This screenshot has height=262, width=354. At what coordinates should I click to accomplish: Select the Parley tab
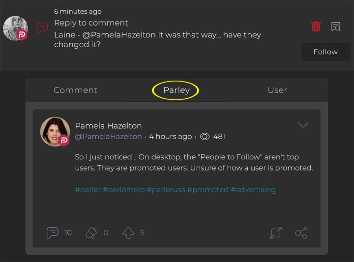point(176,90)
